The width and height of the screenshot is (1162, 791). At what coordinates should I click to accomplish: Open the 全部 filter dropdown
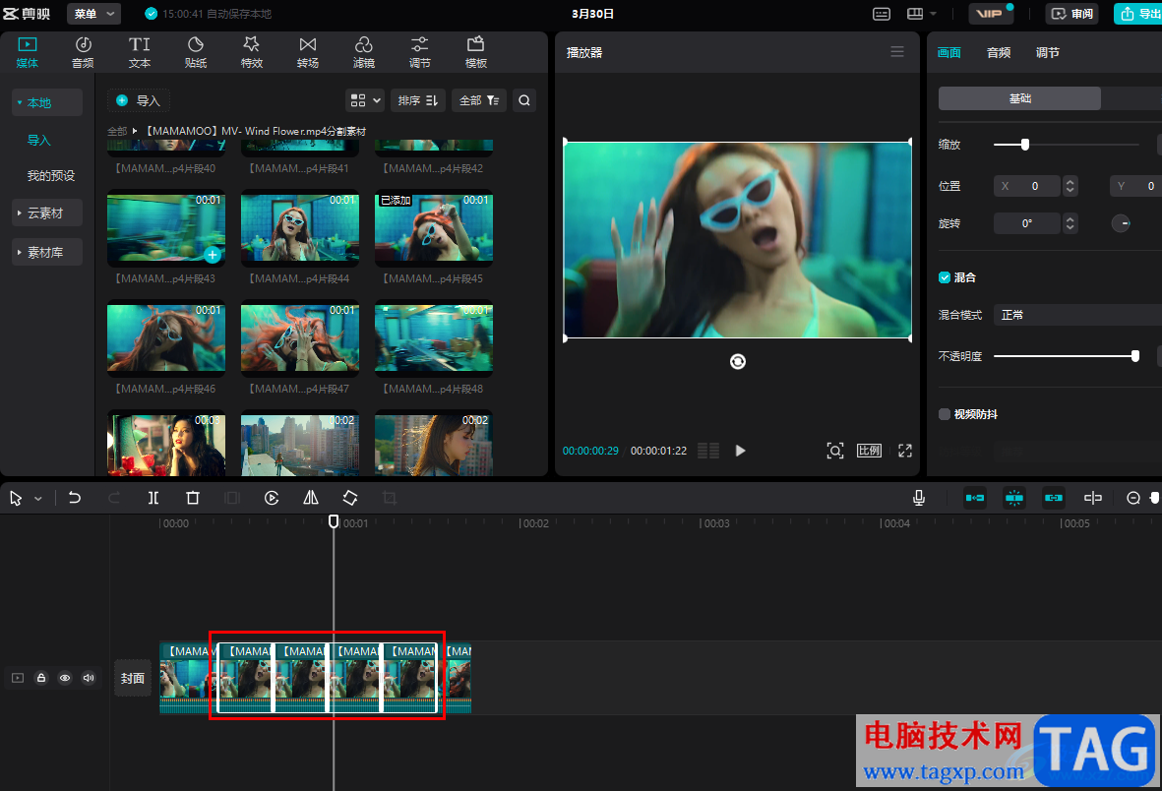[x=479, y=100]
